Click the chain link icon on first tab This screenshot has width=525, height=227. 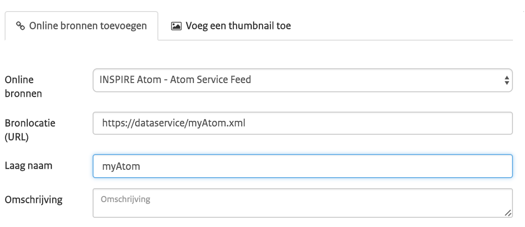[x=20, y=26]
